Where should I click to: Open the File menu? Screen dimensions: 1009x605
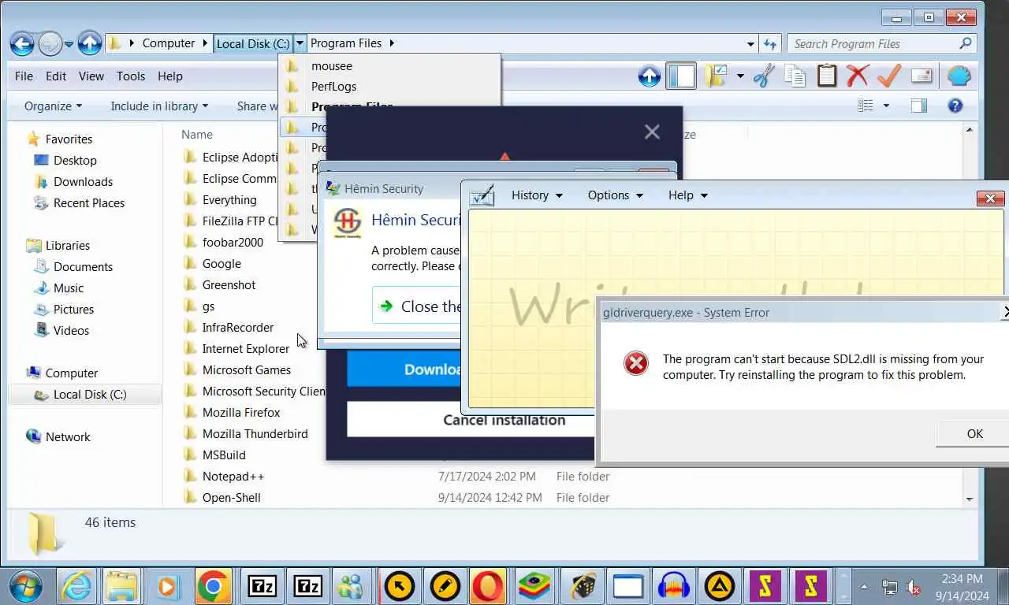pyautogui.click(x=24, y=76)
